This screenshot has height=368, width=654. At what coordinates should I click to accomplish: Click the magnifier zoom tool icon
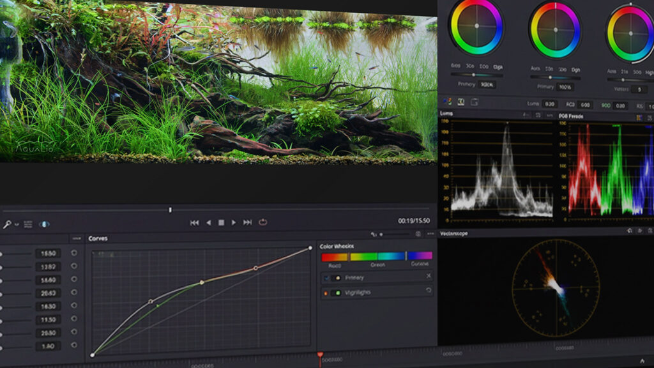point(7,224)
